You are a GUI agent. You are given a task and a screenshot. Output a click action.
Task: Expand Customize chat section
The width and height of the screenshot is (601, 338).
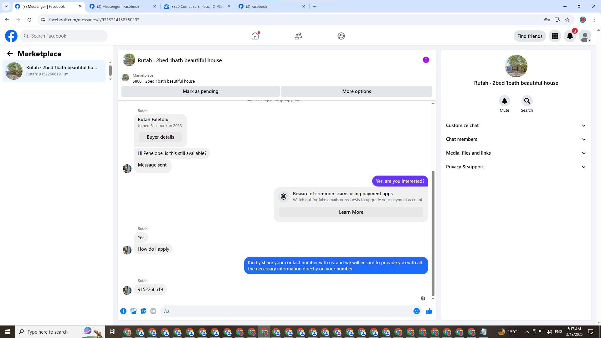point(516,125)
